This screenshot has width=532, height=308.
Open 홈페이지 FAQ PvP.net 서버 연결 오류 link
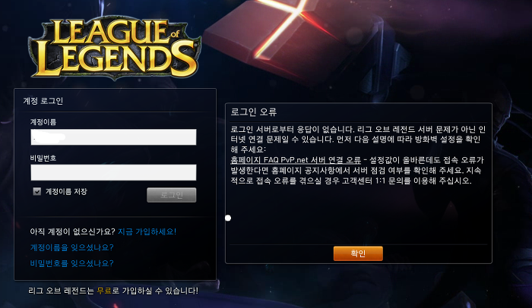296,160
